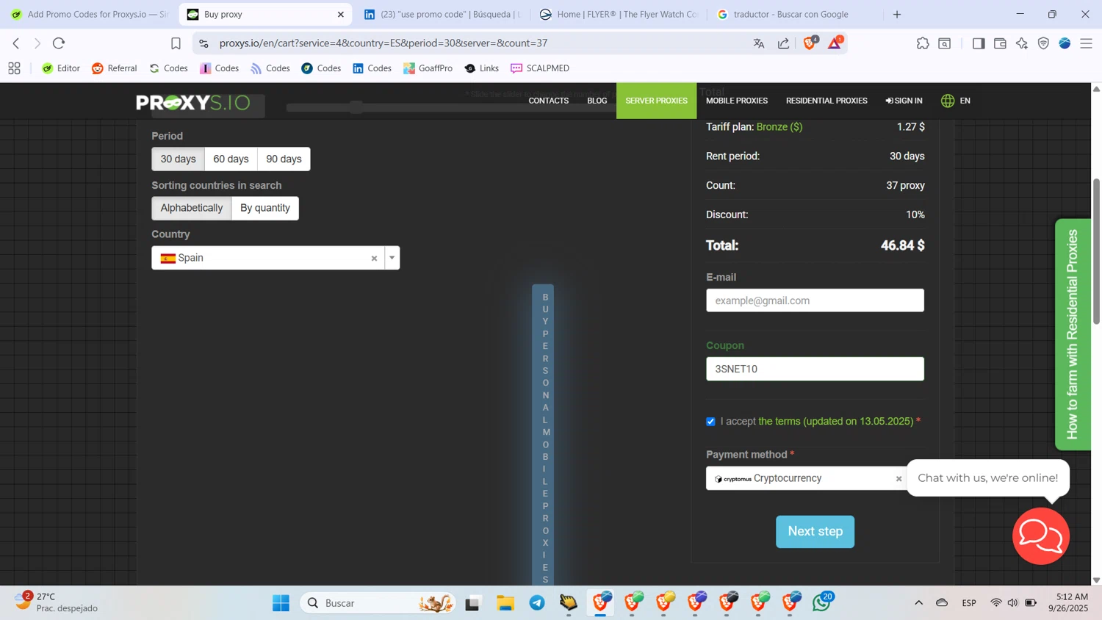Open the SCALPMED bookmark
The image size is (1102, 620).
click(540, 68)
